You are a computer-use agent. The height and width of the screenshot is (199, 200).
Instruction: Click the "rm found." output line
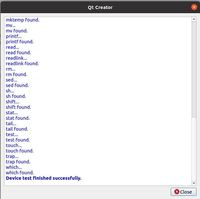[16, 74]
